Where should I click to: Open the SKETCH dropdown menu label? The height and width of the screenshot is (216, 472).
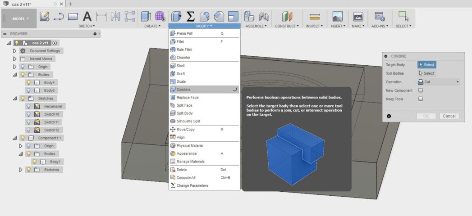click(x=87, y=26)
